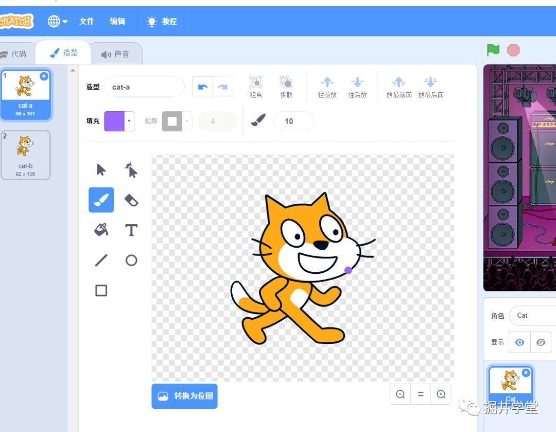Delete the cat-a costume

click(x=44, y=76)
